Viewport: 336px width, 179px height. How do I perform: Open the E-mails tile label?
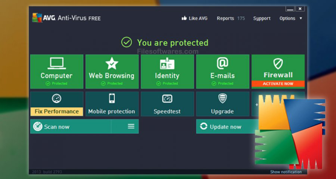[223, 76]
